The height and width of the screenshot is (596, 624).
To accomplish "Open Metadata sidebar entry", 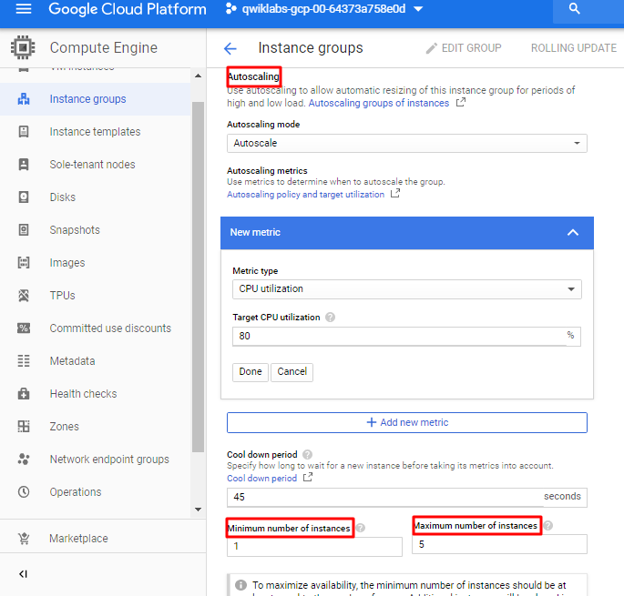I will (73, 360).
